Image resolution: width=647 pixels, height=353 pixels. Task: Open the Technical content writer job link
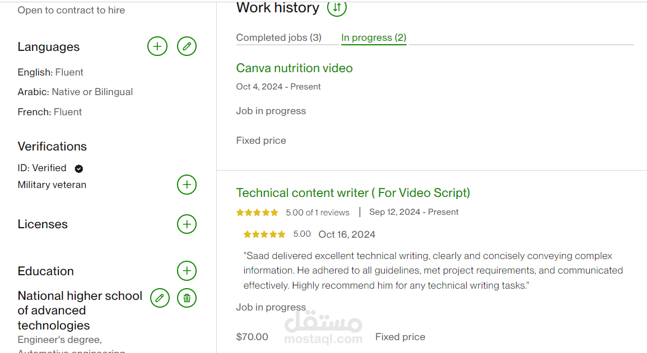point(353,193)
